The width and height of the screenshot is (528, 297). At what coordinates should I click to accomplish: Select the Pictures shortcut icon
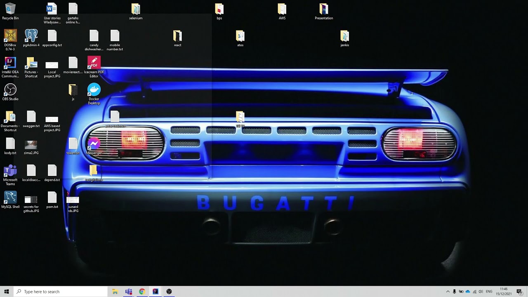click(x=31, y=67)
